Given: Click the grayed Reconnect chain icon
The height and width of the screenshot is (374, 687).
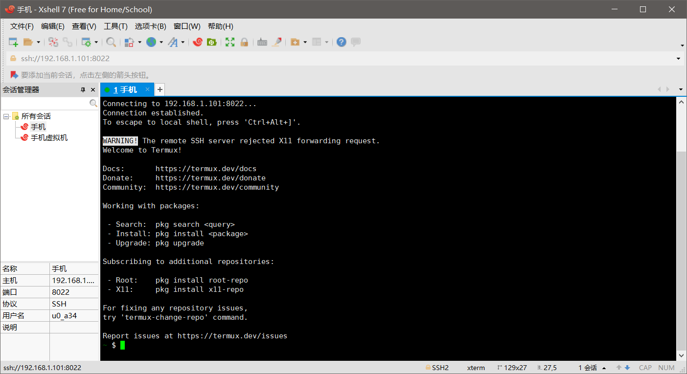Looking at the screenshot, I should pyautogui.click(x=68, y=42).
